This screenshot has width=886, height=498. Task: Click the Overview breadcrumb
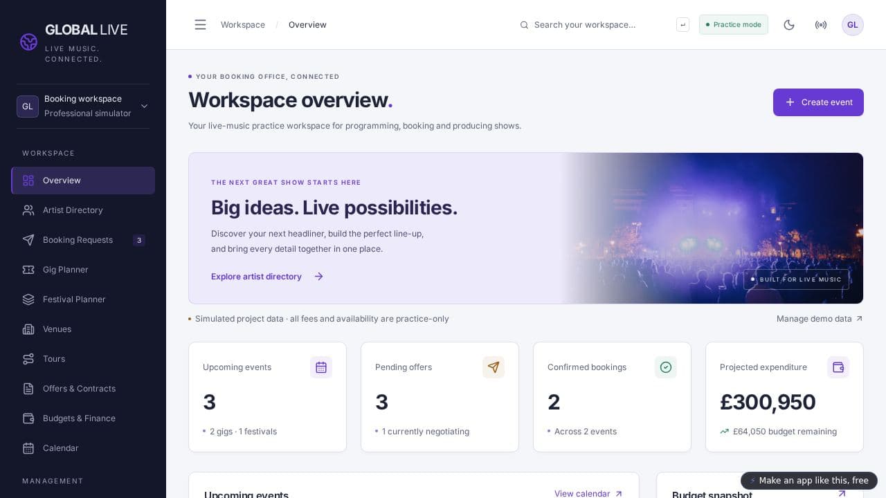click(x=307, y=25)
